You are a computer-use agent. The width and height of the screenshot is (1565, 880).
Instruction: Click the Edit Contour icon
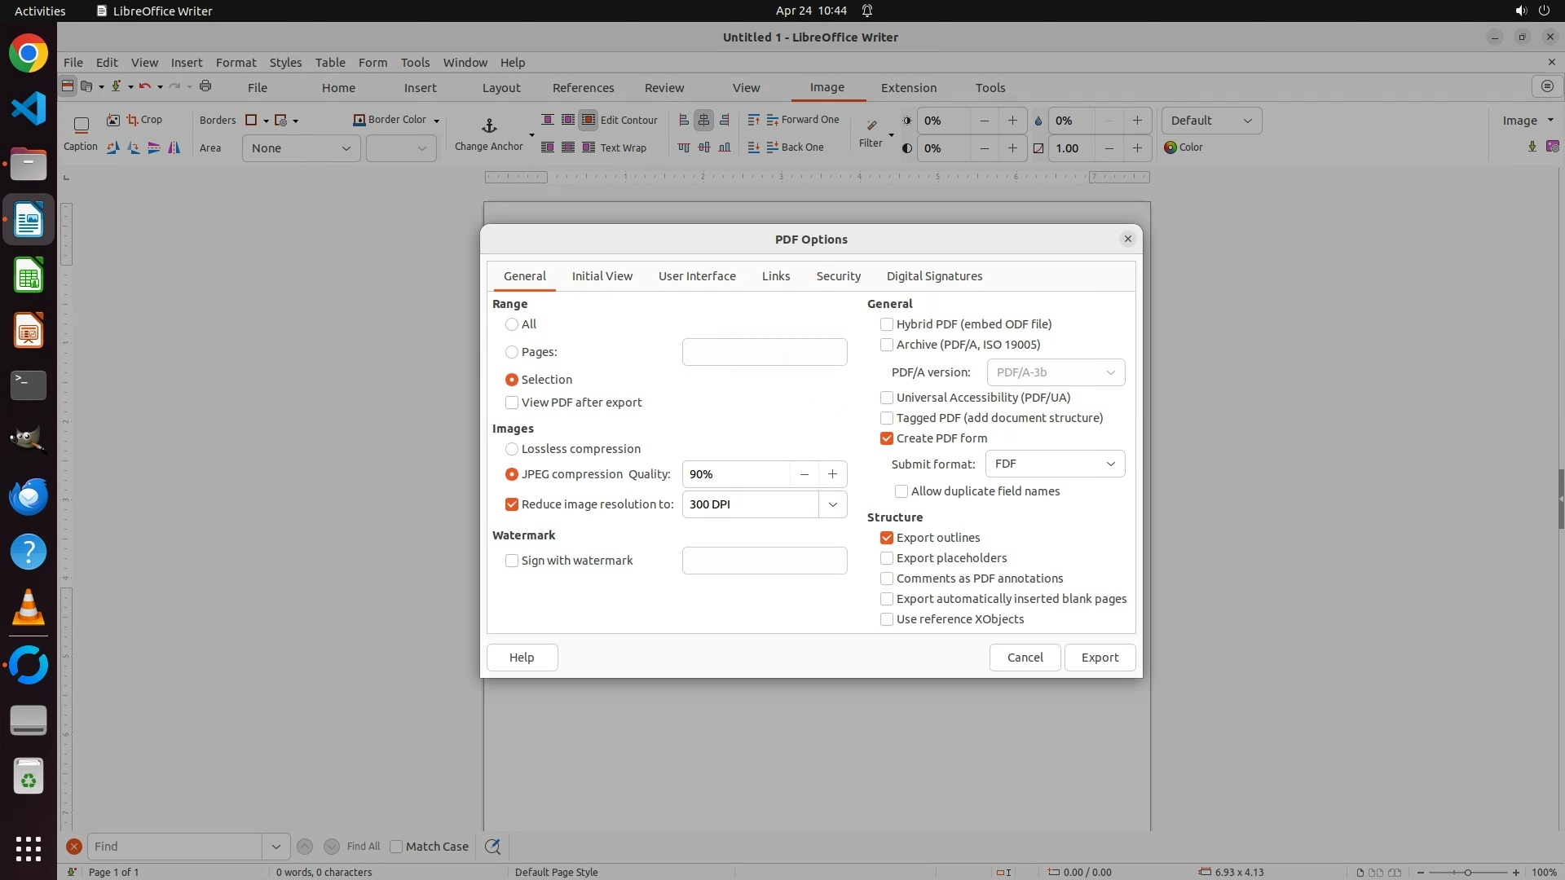point(589,120)
